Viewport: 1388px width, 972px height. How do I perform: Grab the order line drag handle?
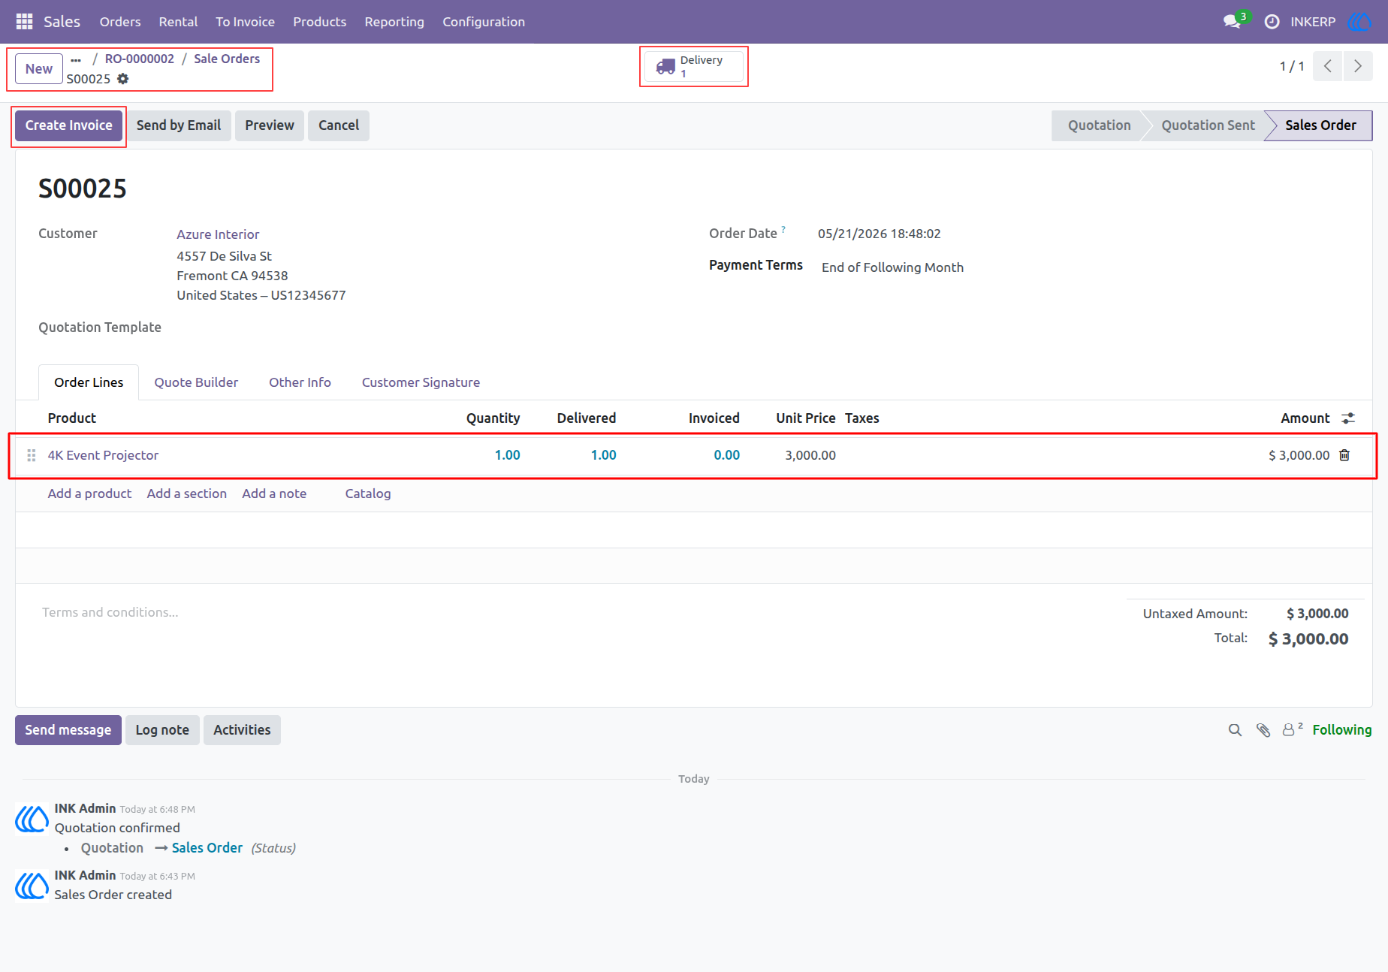tap(32, 455)
